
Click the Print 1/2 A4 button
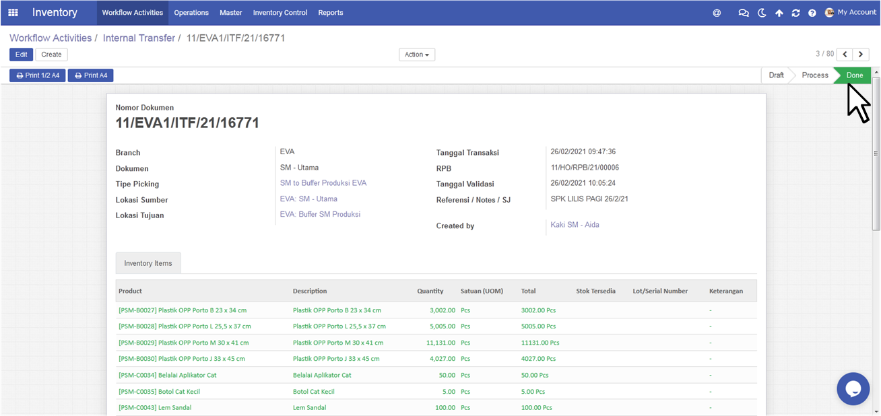coord(38,75)
